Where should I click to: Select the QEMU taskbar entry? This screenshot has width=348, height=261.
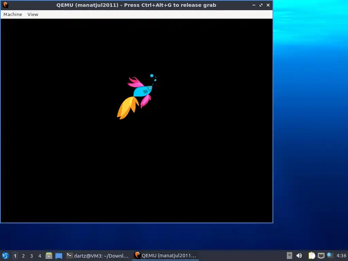click(x=166, y=256)
